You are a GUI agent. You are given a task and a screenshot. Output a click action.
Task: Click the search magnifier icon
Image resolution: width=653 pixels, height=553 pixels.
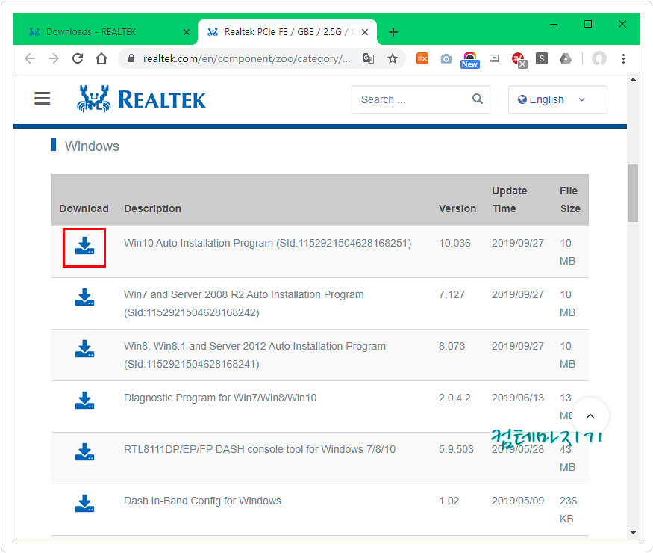(x=478, y=99)
